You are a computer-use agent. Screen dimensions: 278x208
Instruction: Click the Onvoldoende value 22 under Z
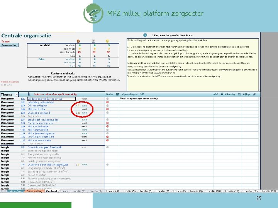94,52
